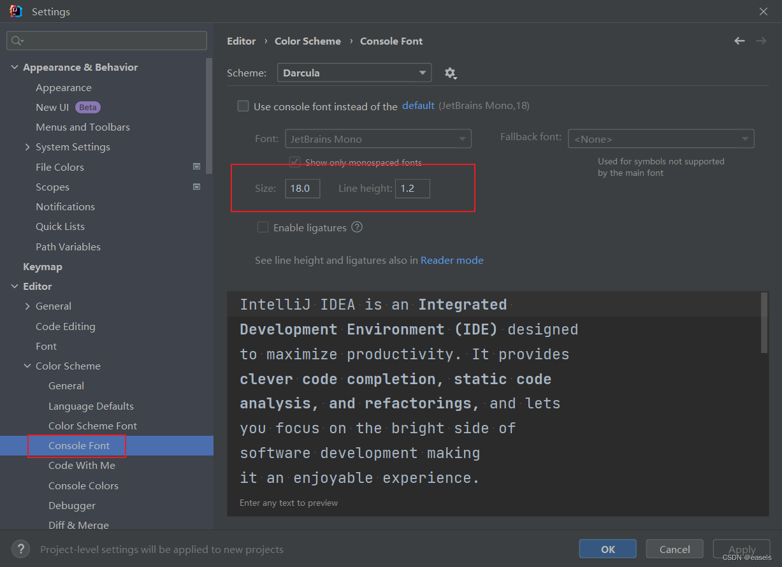This screenshot has height=567, width=782.
Task: Open the Font settings under Editor
Action: [x=46, y=346]
